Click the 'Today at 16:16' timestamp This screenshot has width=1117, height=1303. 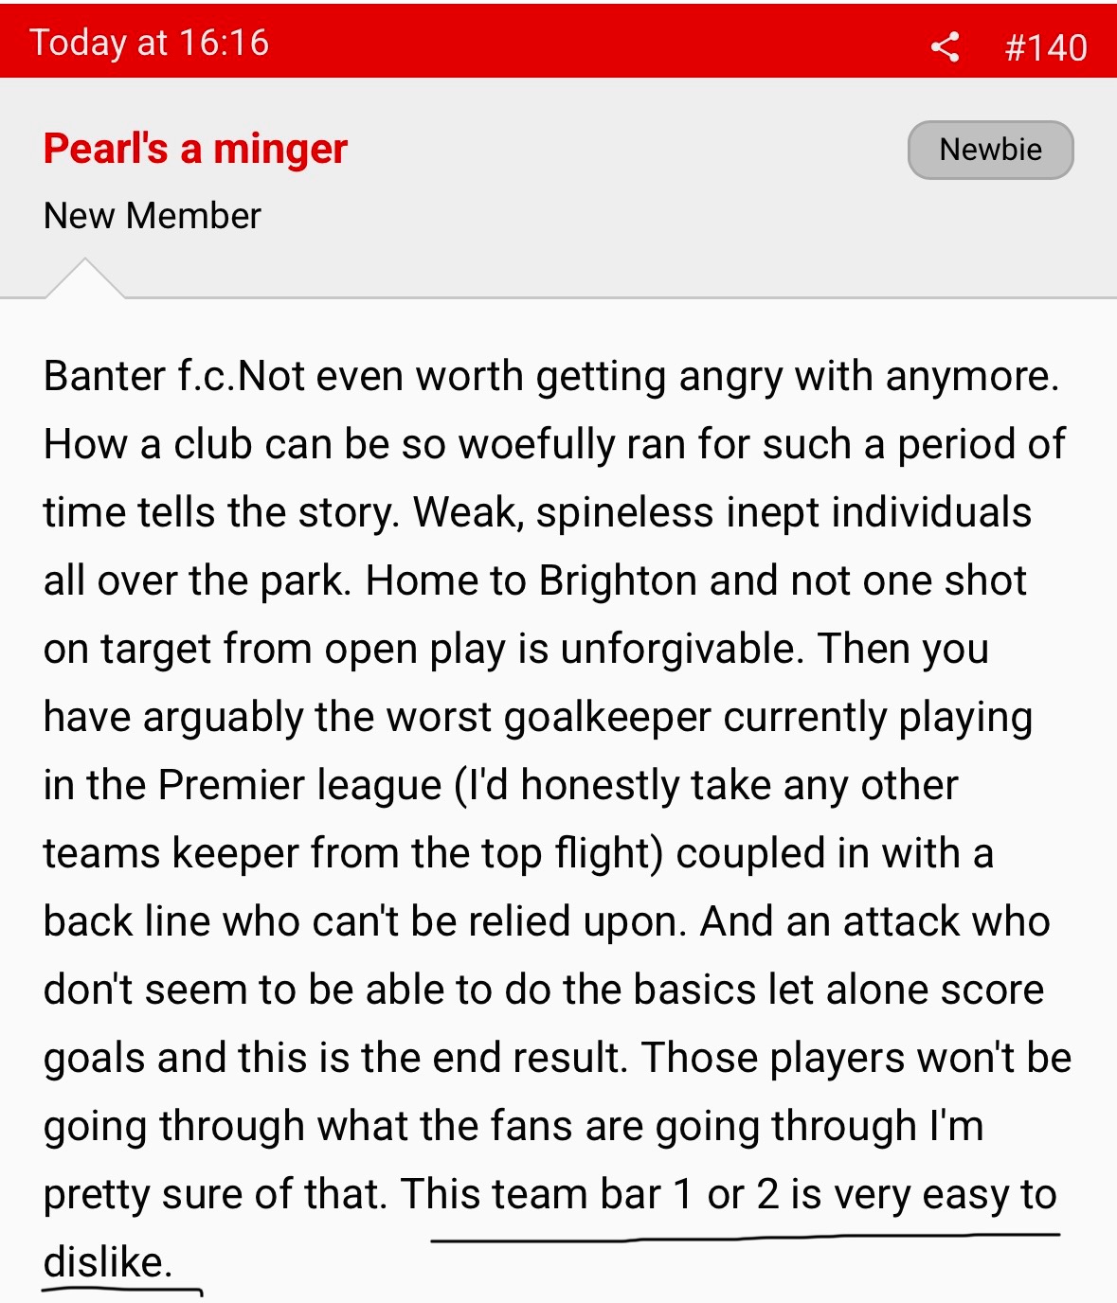[150, 43]
